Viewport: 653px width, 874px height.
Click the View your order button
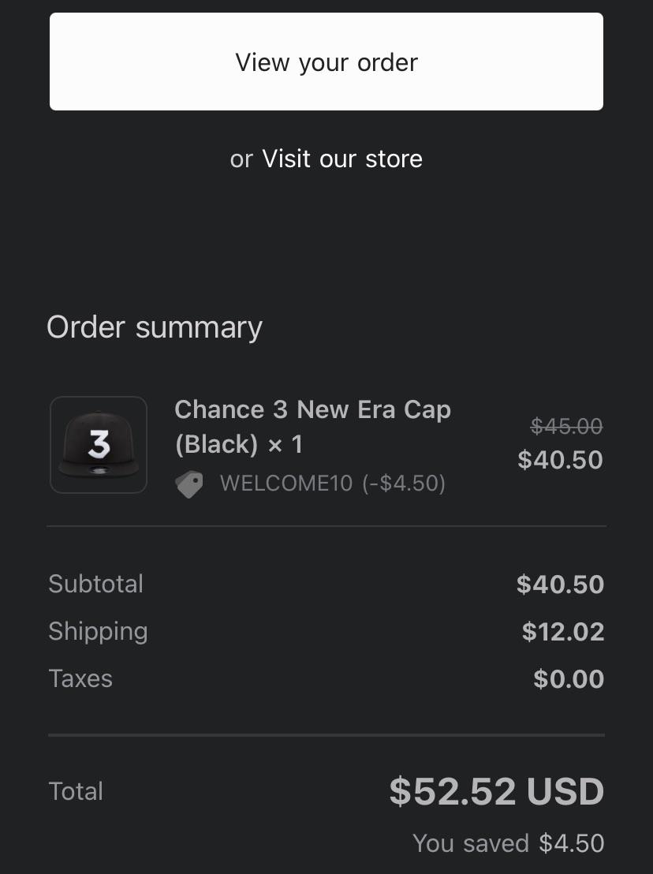(326, 62)
